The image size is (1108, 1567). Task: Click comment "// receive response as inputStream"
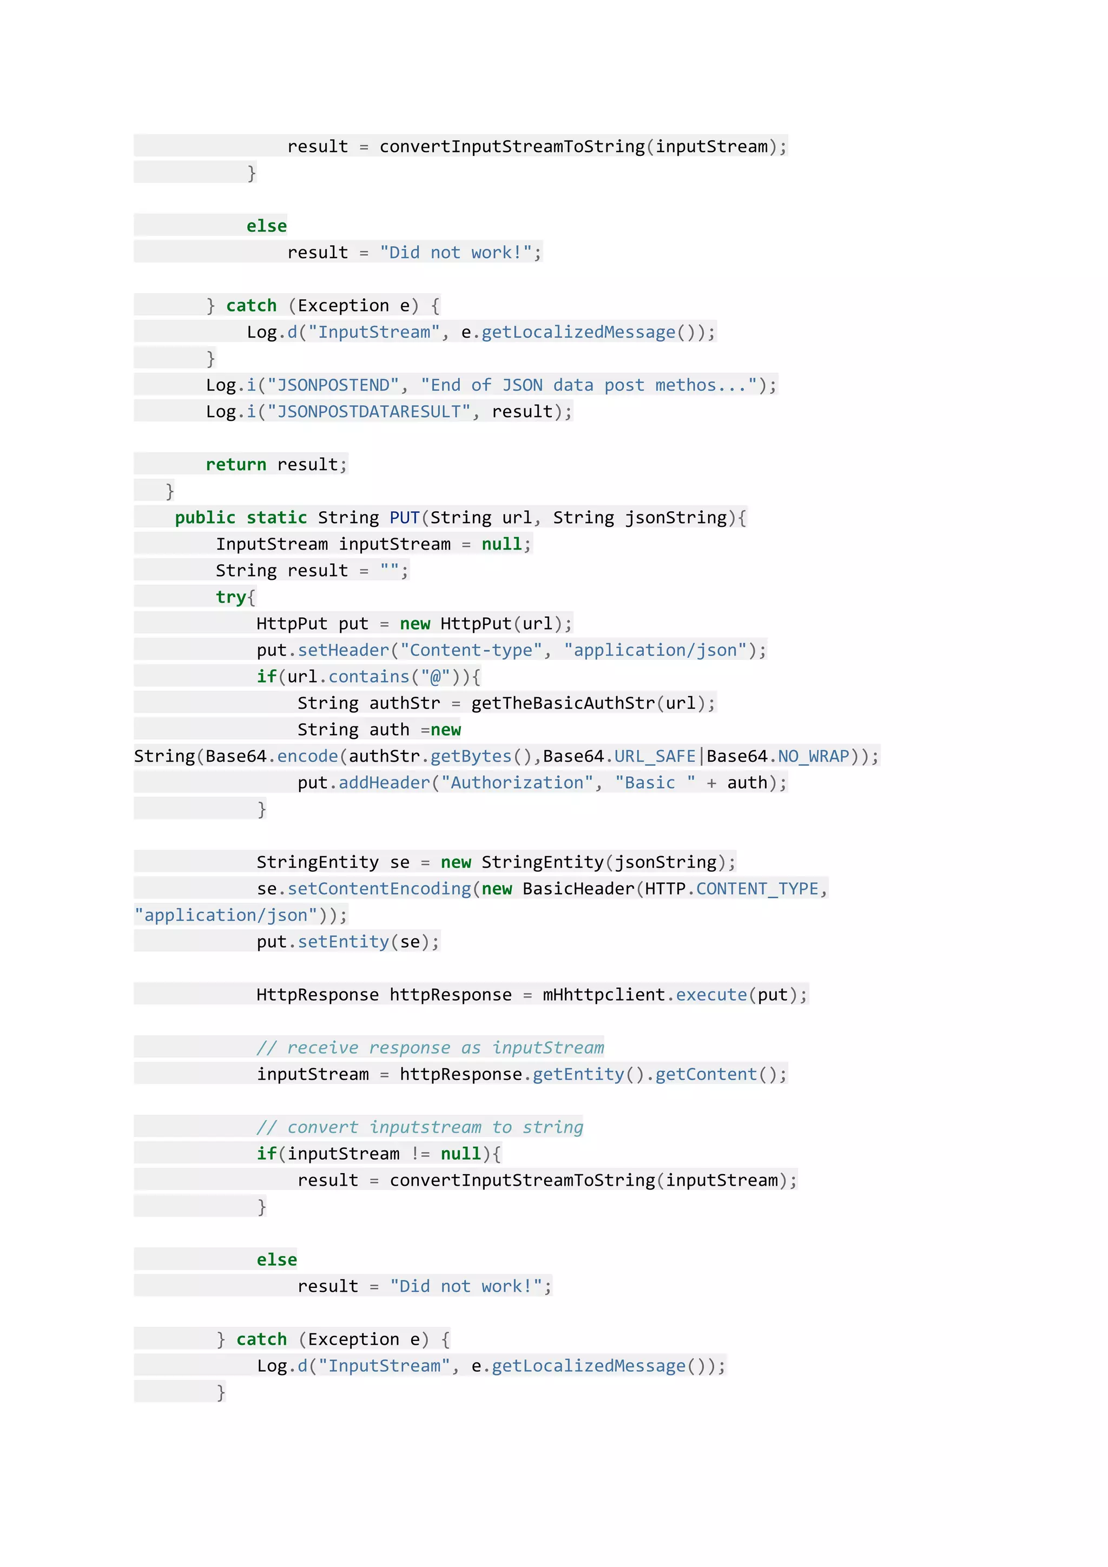point(430,1048)
